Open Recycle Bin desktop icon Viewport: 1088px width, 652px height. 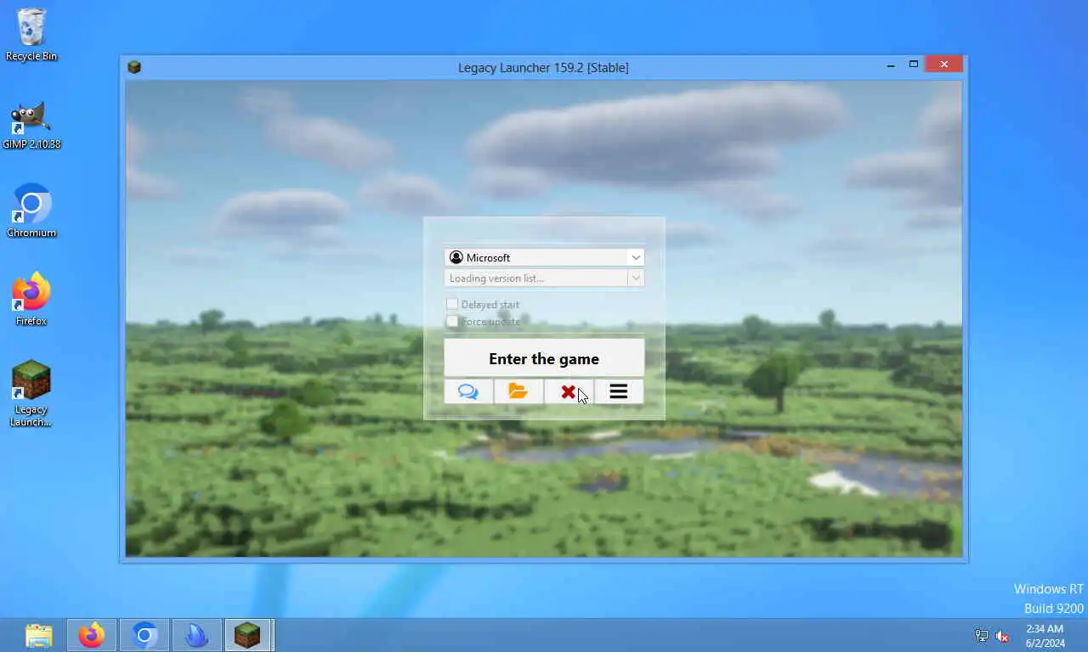pyautogui.click(x=31, y=35)
